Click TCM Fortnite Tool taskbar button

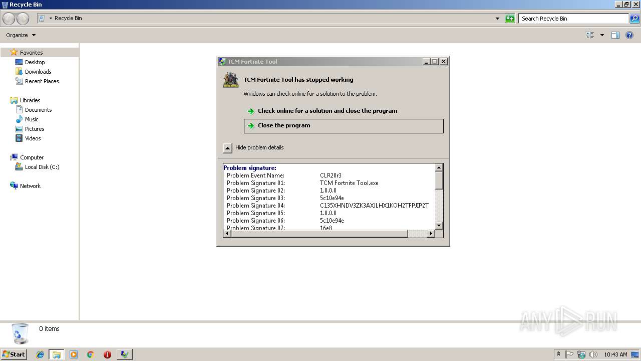pos(124,354)
